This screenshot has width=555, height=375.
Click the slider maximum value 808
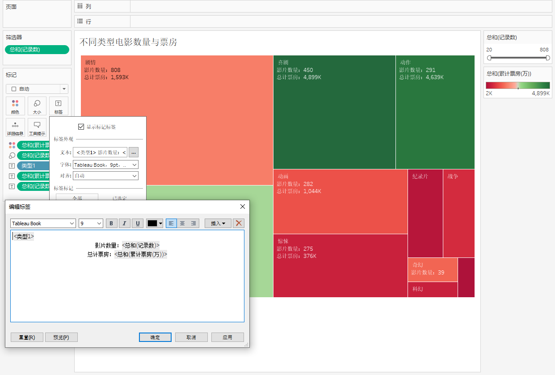point(544,50)
